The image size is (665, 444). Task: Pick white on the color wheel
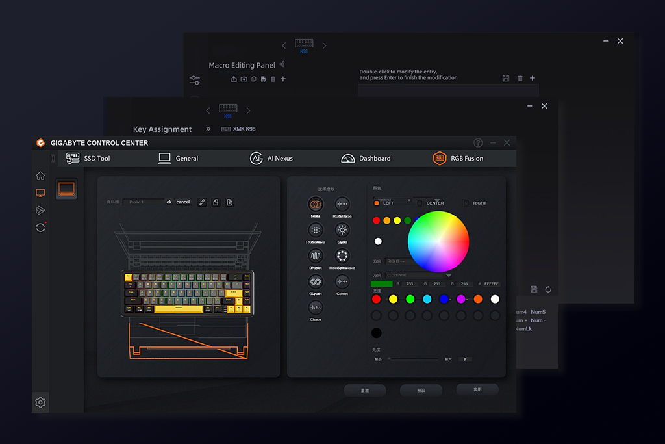pos(438,241)
